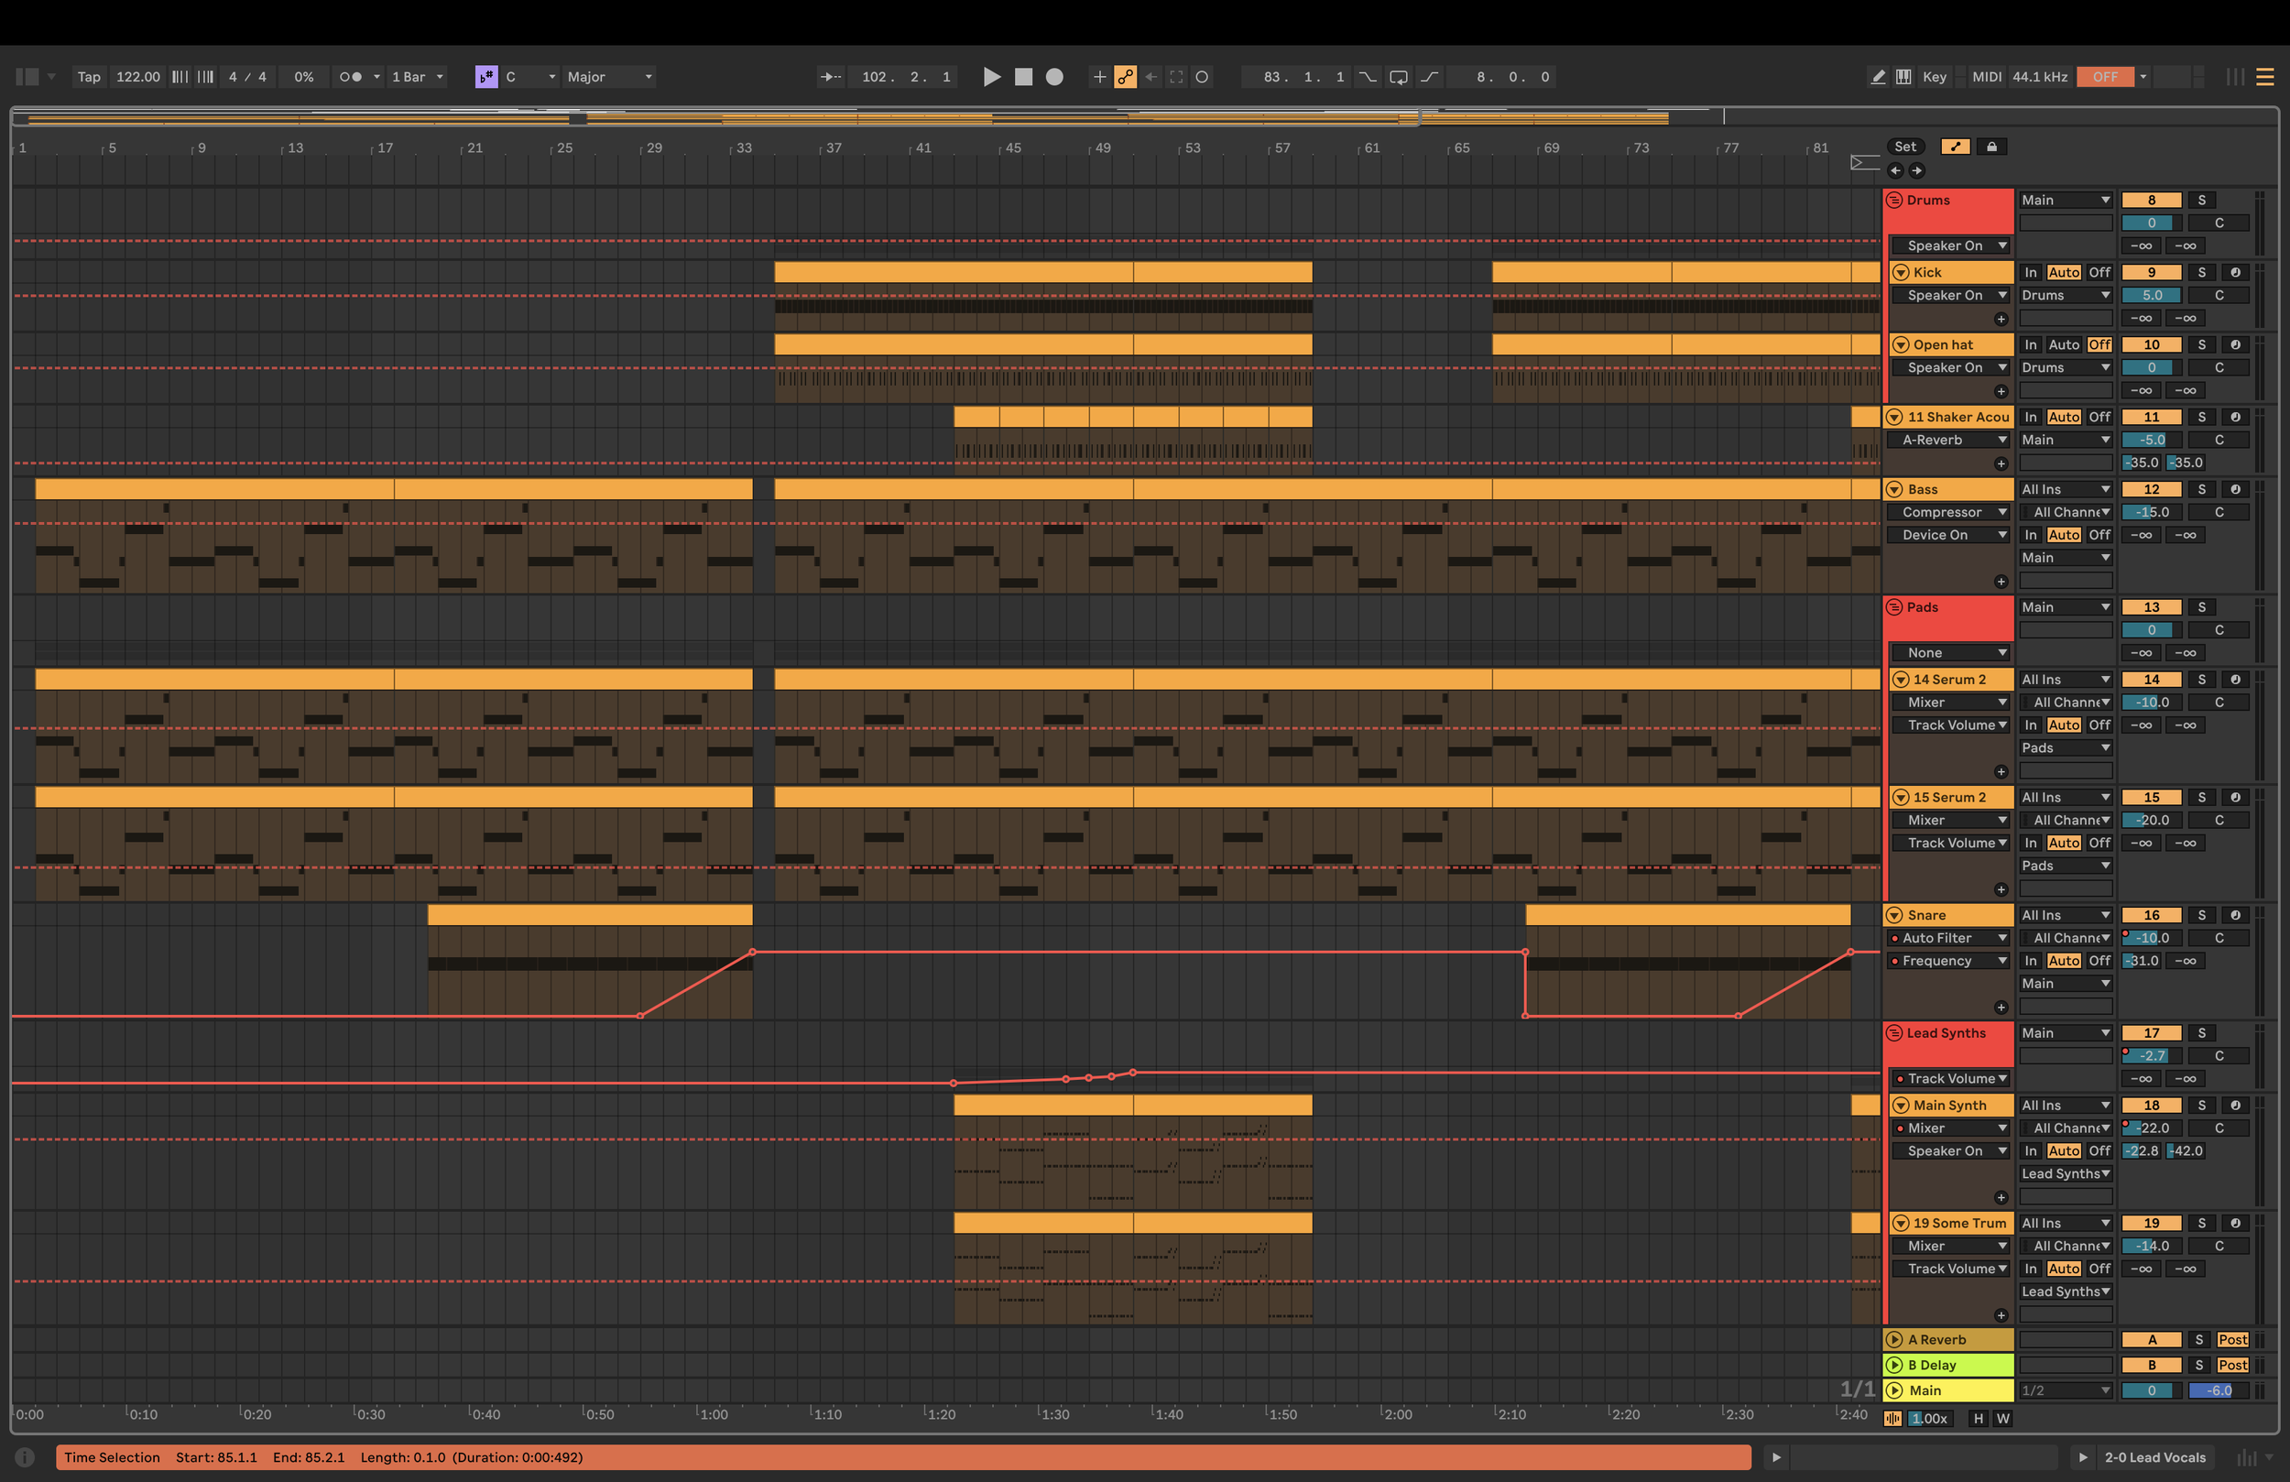Enable the Loop switch in transport
2290x1482 pixels.
(1398, 77)
